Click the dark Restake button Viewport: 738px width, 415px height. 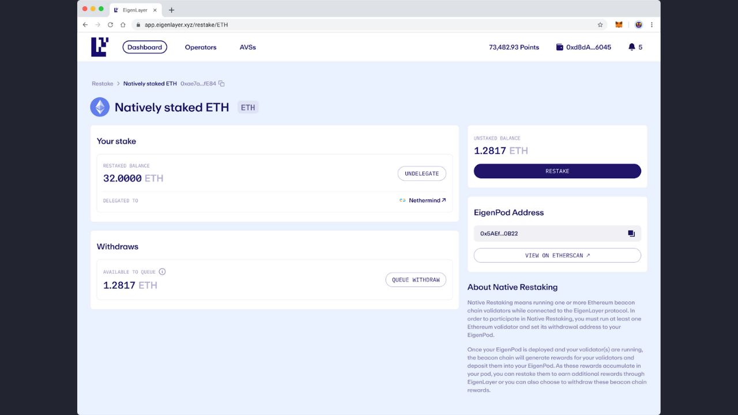point(557,171)
